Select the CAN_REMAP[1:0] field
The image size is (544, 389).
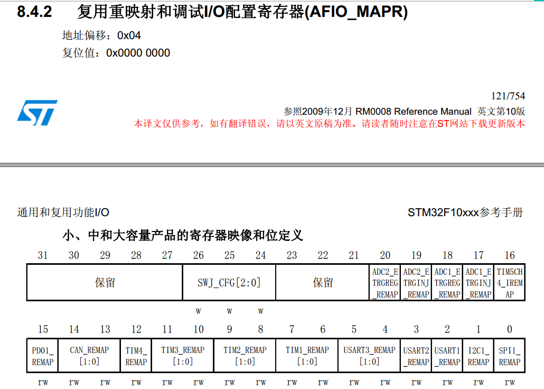click(x=89, y=356)
